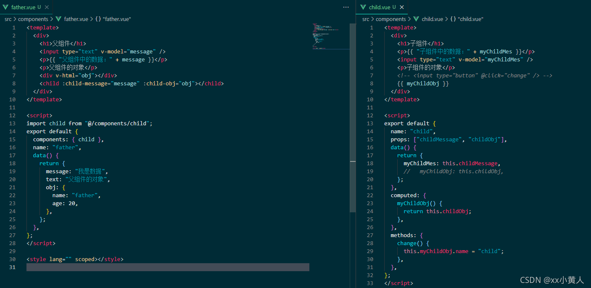
Task: Click the Vue logo on father.vue tab
Action: 5,7
